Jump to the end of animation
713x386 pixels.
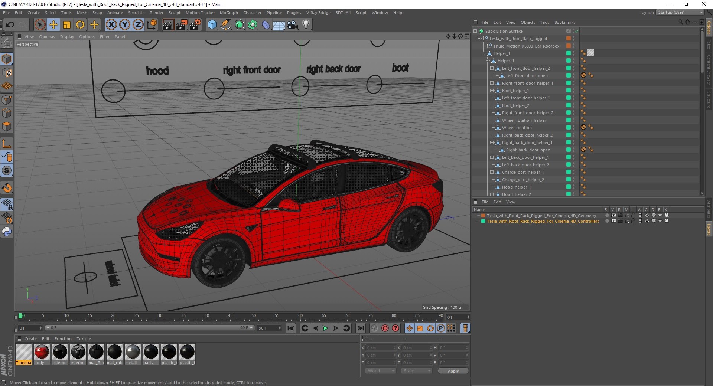[360, 328]
